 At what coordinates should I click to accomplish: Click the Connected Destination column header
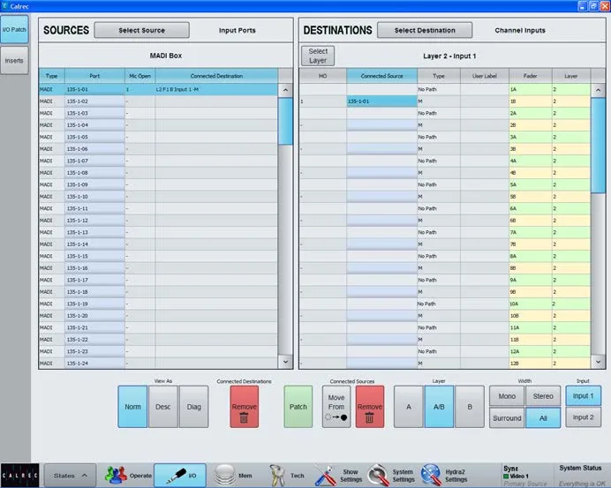[x=216, y=76]
